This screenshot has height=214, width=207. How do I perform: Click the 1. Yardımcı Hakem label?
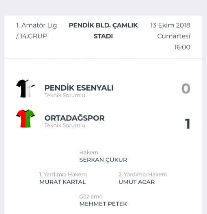tap(63, 174)
